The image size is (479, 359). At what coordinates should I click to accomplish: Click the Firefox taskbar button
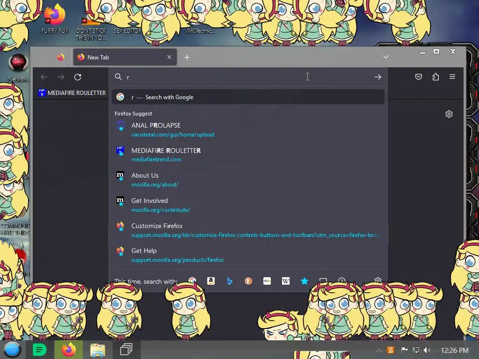pos(68,350)
